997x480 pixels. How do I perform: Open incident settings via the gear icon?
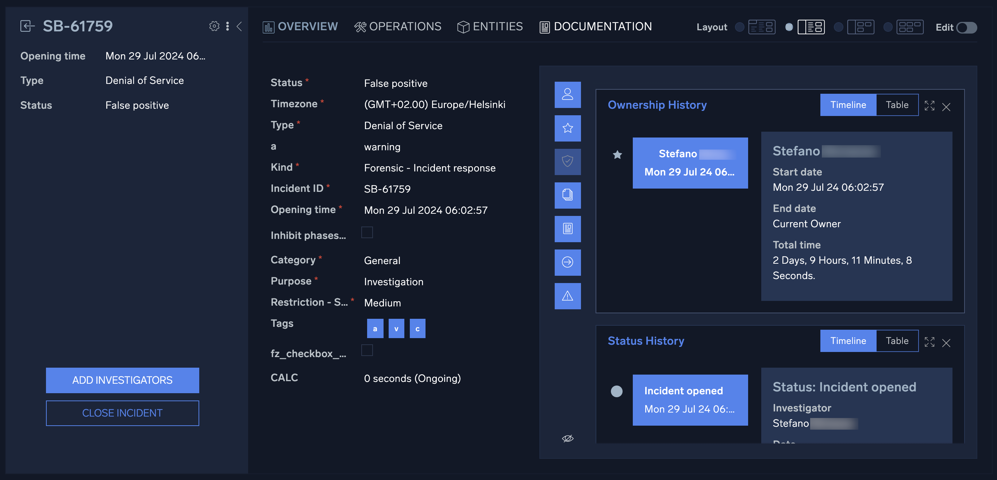coord(214,26)
